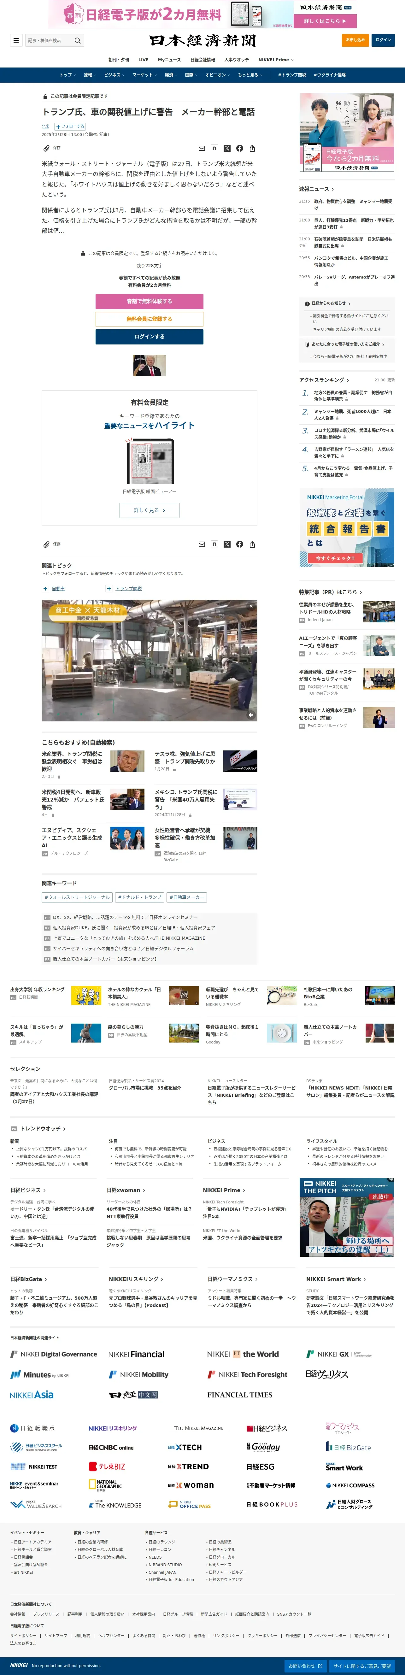The image size is (405, 1675).
Task: Expand the ビジネス navigation dropdown
Action: (114, 75)
